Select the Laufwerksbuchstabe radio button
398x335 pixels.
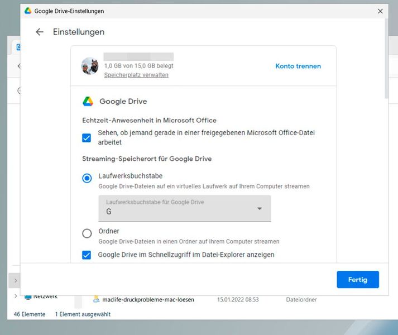coord(87,178)
